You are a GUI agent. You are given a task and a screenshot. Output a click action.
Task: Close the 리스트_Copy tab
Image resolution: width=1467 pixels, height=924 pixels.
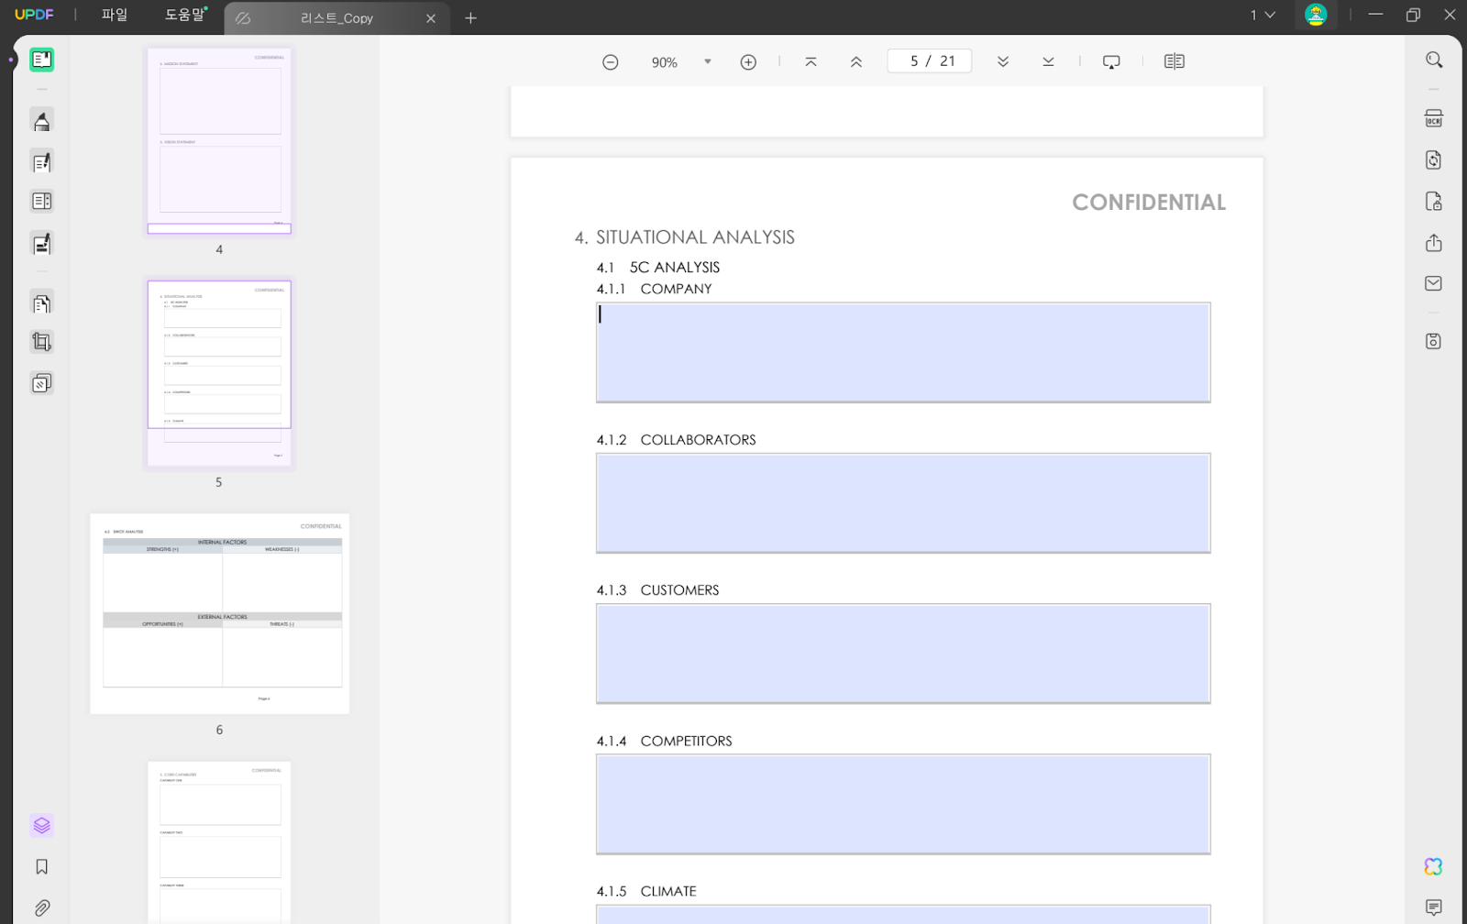coord(431,18)
